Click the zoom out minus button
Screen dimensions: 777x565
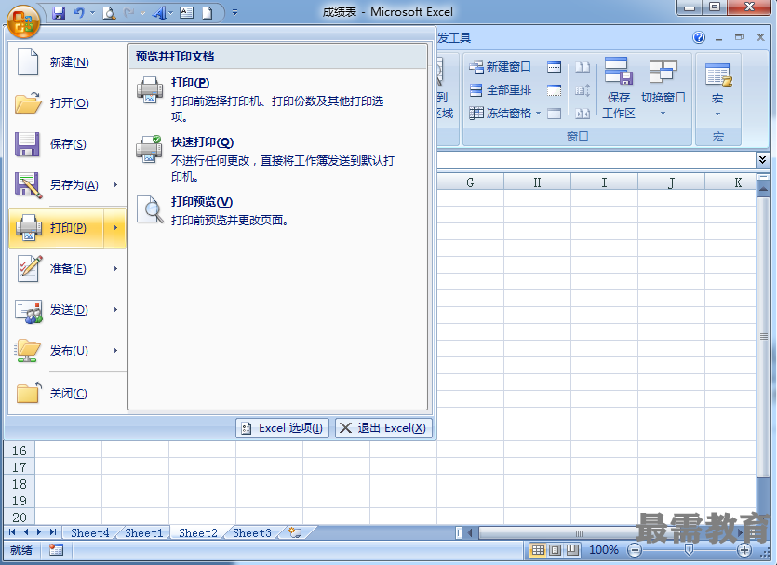(635, 549)
